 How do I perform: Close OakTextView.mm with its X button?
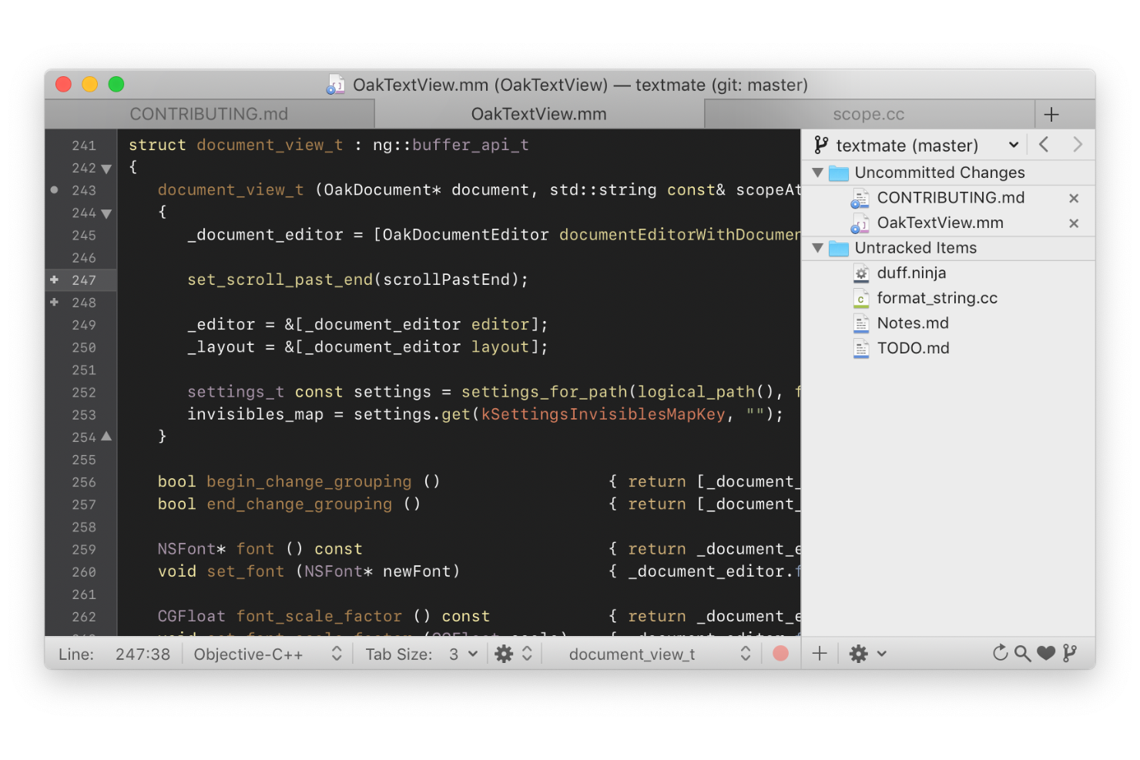pos(1074,223)
